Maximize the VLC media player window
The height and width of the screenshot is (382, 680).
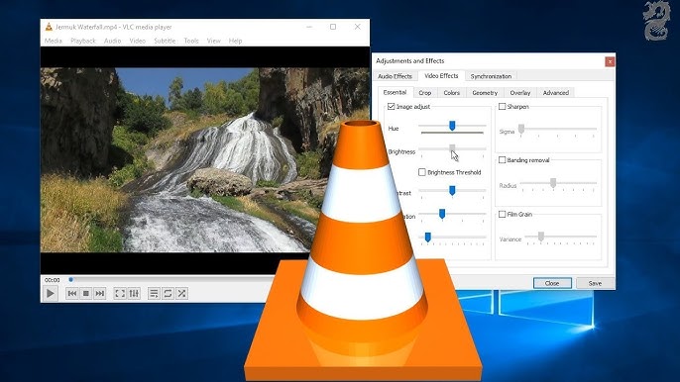(333, 27)
